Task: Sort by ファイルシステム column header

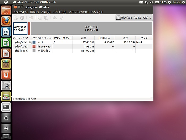Action: click(42, 38)
